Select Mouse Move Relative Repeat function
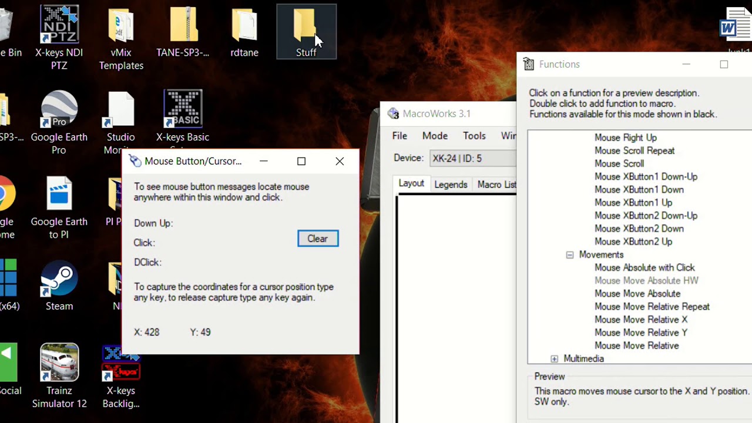 click(652, 306)
